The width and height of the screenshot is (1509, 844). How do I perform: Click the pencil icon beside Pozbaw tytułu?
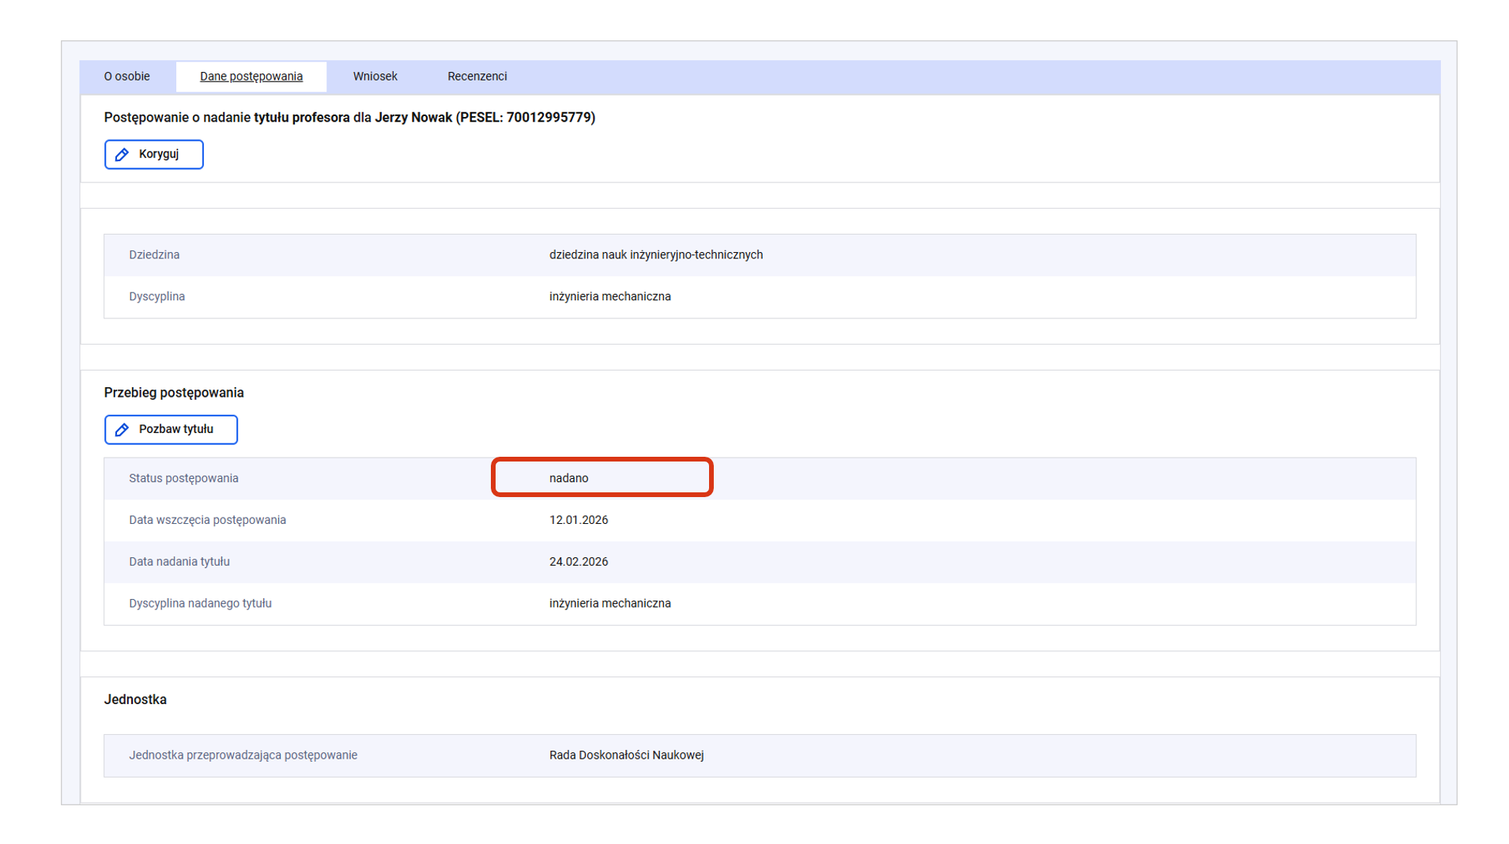[122, 430]
